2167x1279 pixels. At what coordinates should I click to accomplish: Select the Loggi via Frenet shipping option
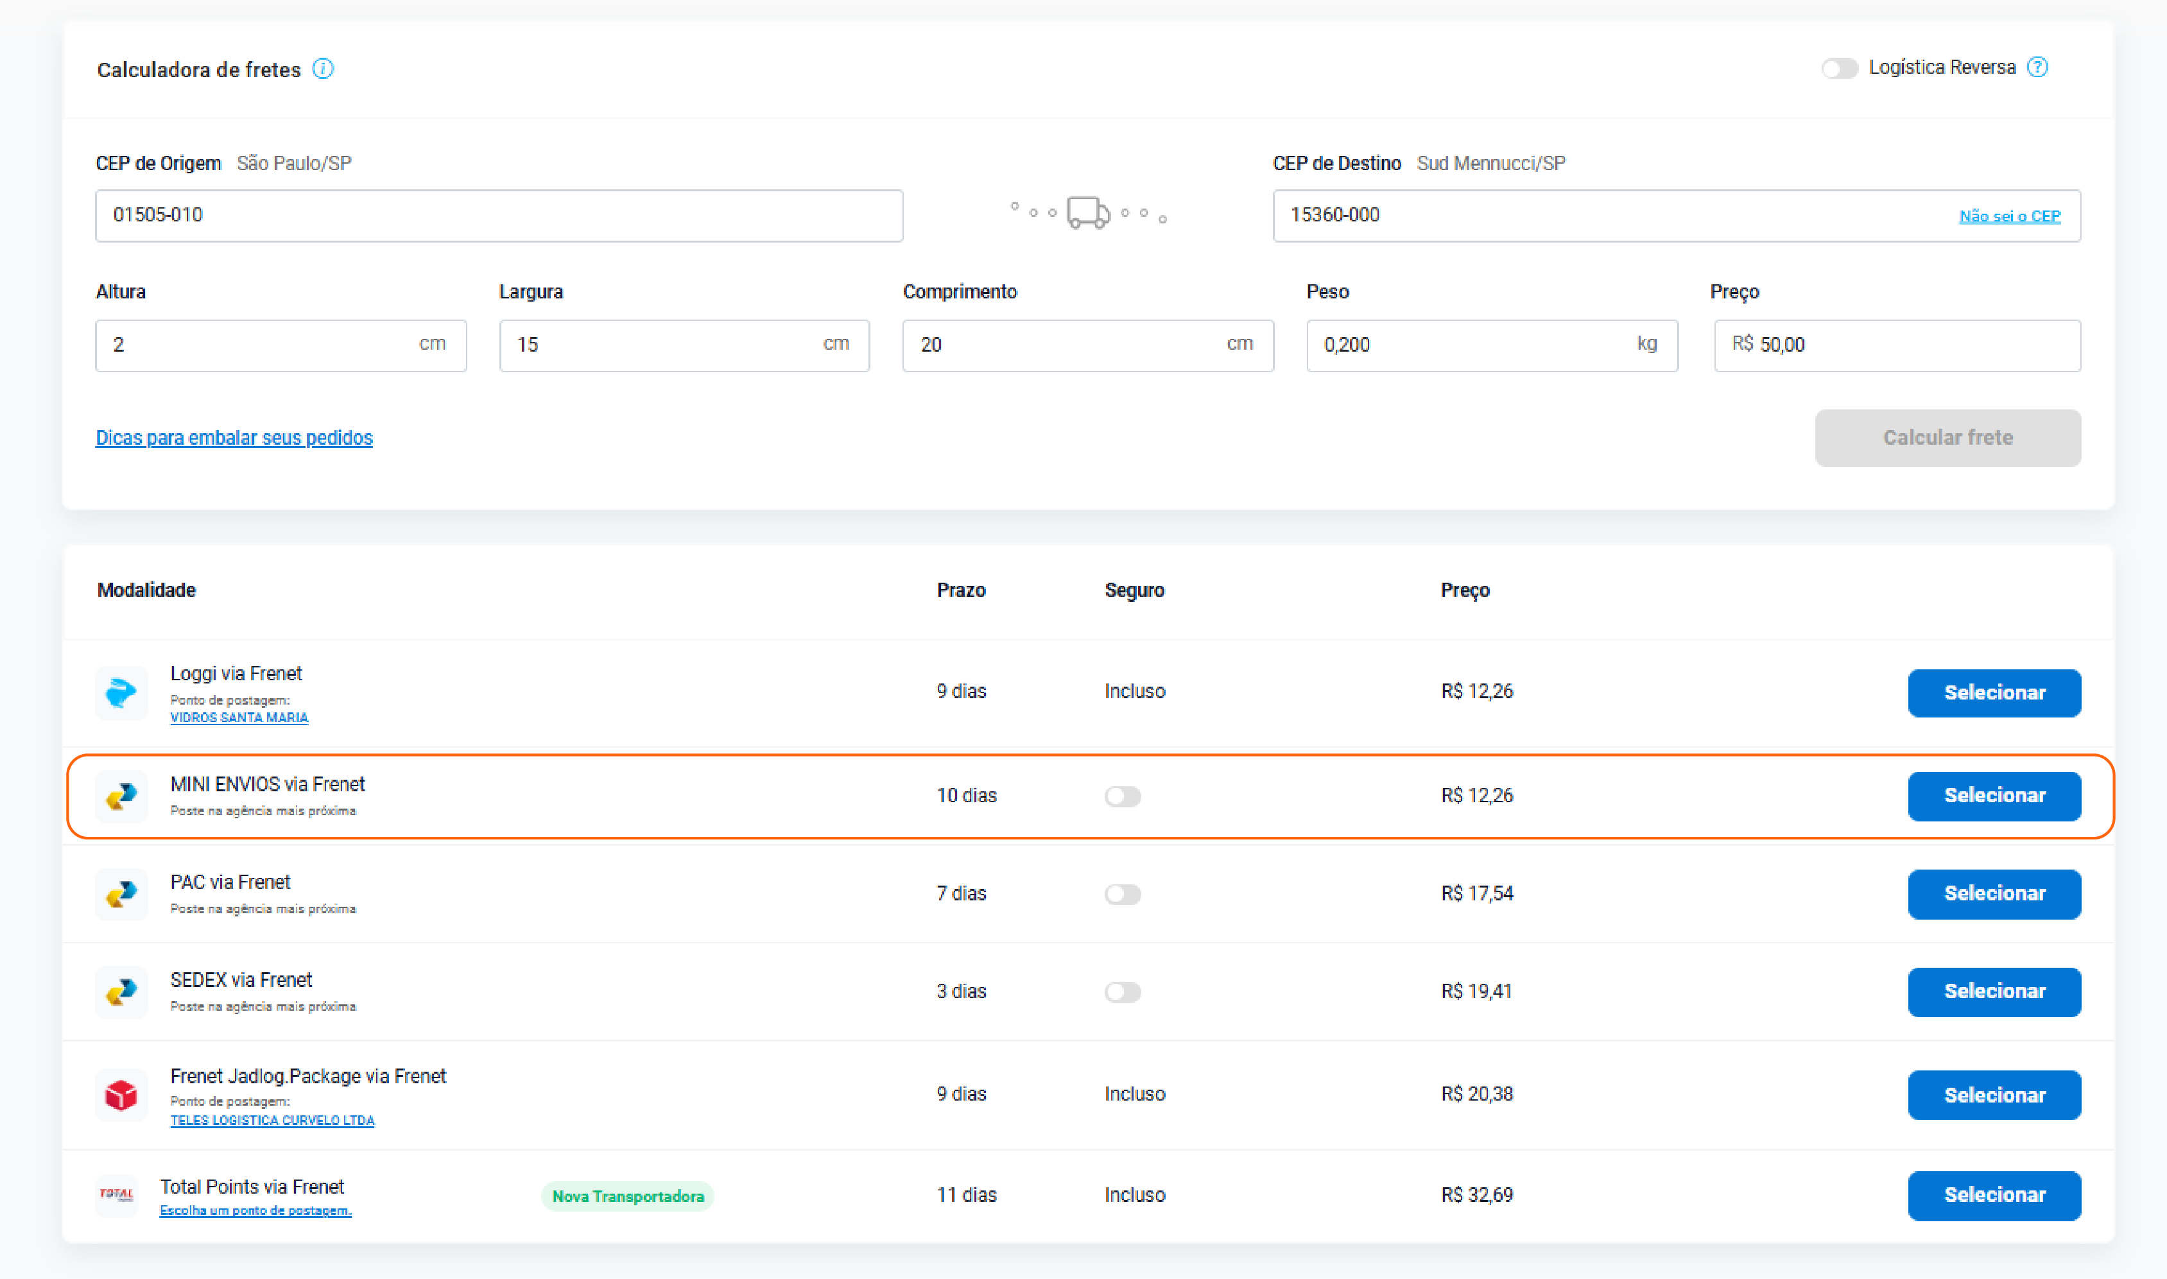[x=1994, y=693]
